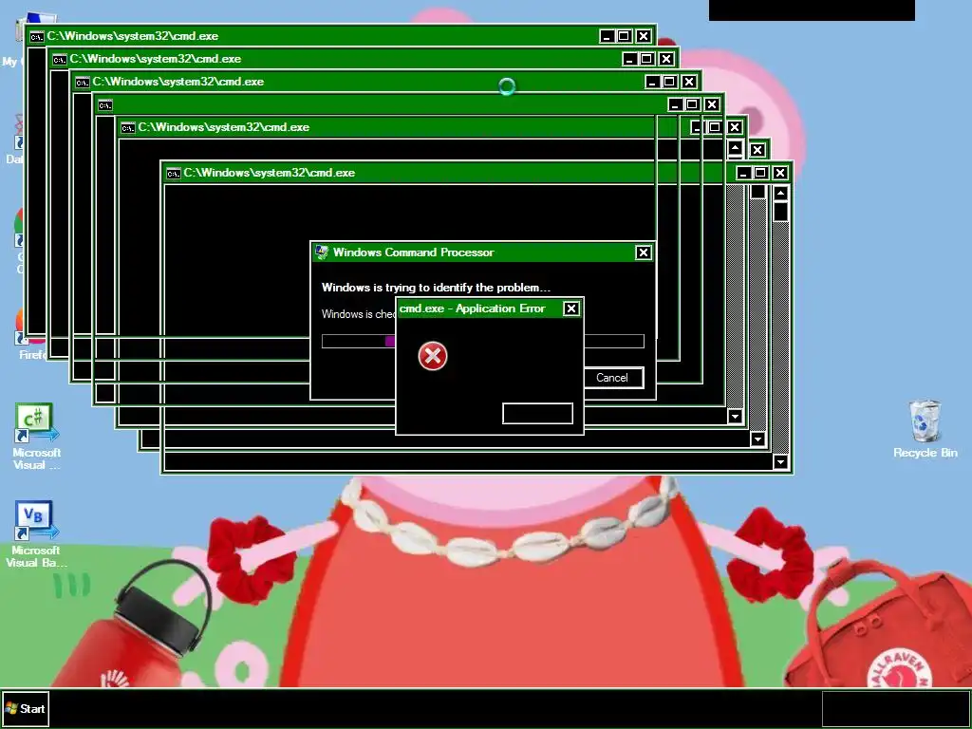Open the Microsoft Visual Basic desktop shortcut
Image resolution: width=972 pixels, height=729 pixels.
pos(36,533)
